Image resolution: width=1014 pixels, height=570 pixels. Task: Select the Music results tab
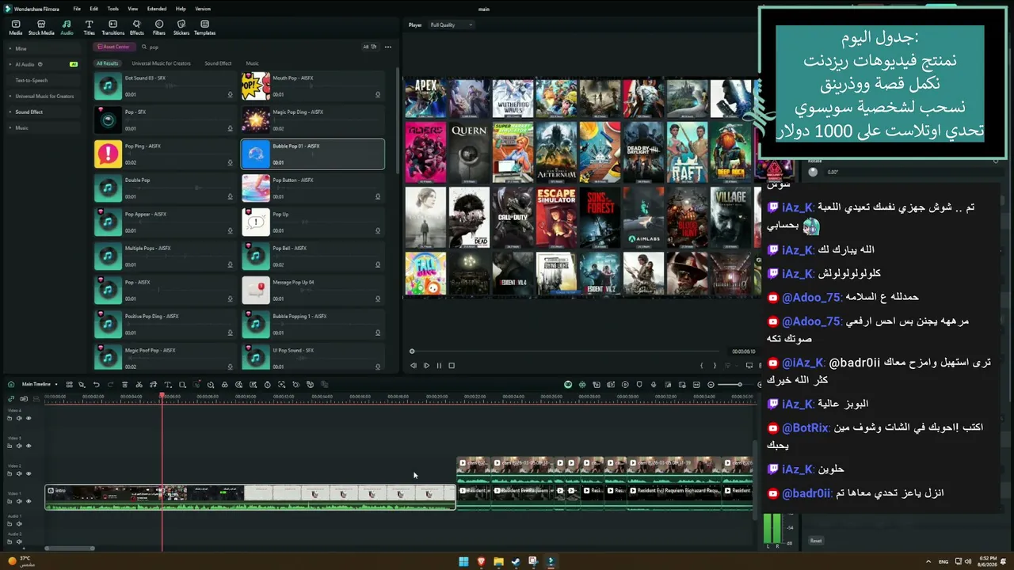252,63
